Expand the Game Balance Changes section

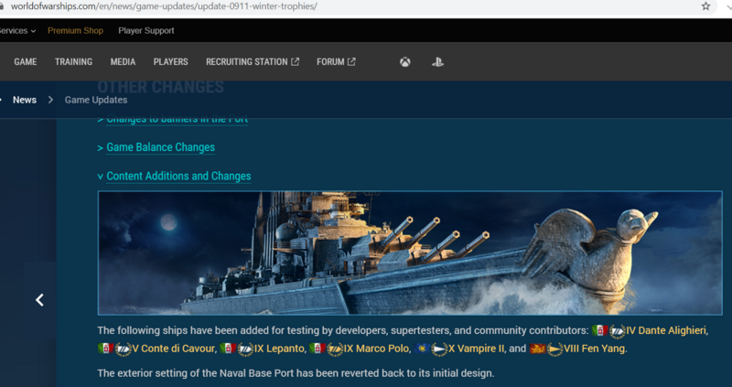[x=160, y=147]
